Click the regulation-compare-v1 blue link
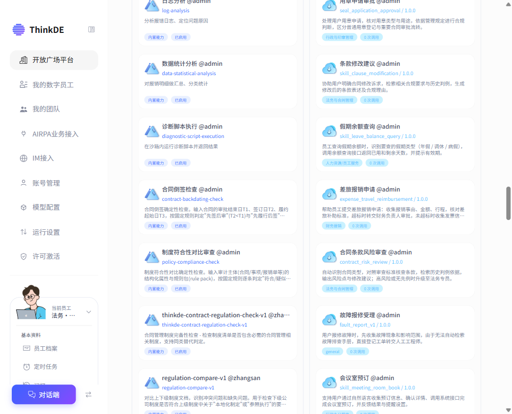 point(188,387)
